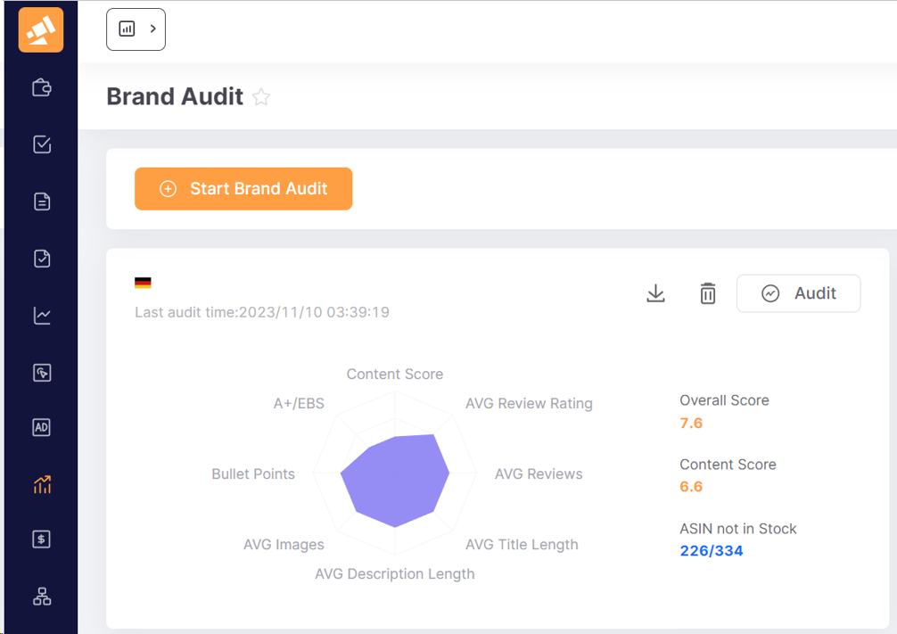Click the cursor pointer box icon in sidebar
This screenshot has height=634, width=897.
[42, 373]
